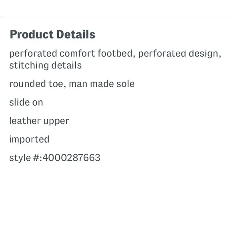Click the first "perforated" word beginning the description
This screenshot has height=232, width=232.
(x=33, y=54)
